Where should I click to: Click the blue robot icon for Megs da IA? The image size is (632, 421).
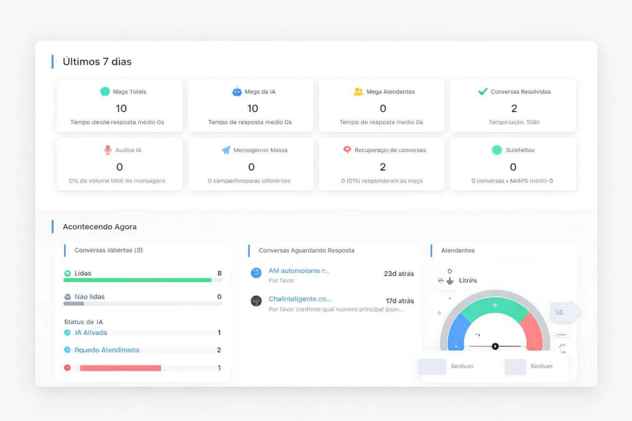[x=237, y=92]
